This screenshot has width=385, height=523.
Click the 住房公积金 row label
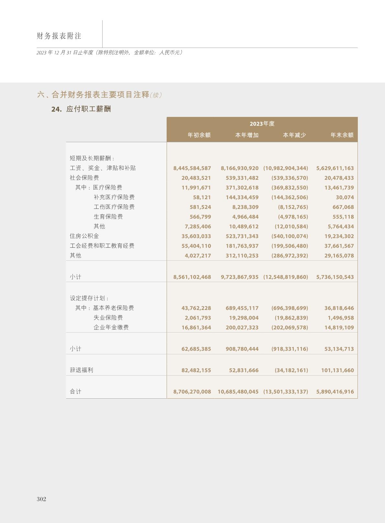(84, 236)
